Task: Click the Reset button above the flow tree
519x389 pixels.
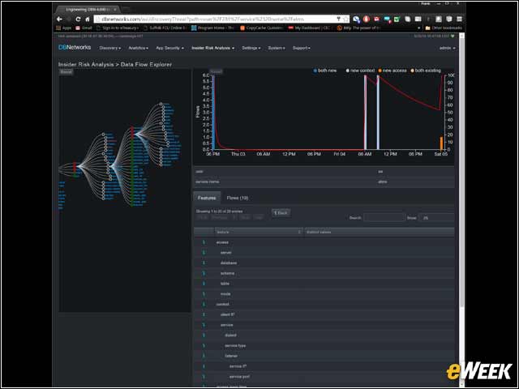Action: pyautogui.click(x=66, y=72)
